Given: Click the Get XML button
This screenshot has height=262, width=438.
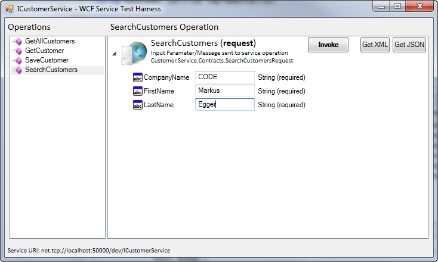Looking at the screenshot, I should 375,45.
